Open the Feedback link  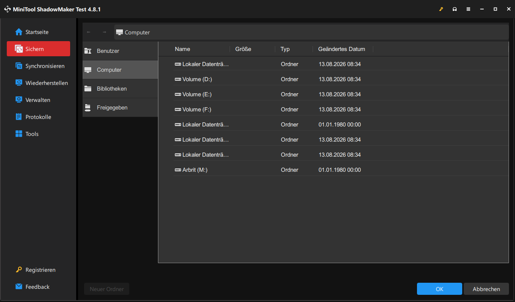click(38, 287)
